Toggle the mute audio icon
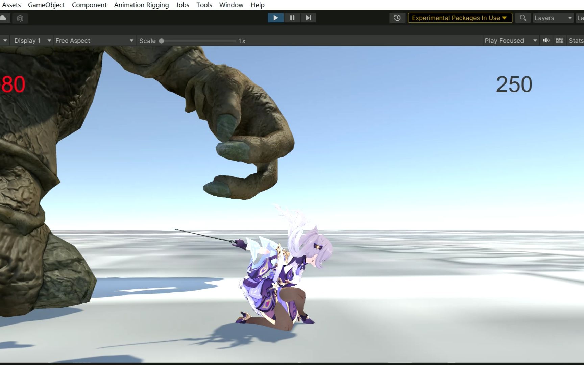The height and width of the screenshot is (365, 584). (x=546, y=41)
